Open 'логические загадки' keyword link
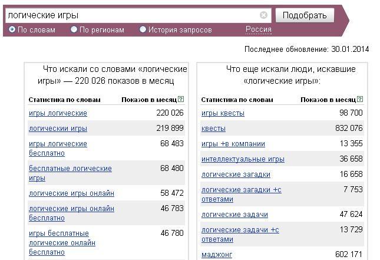Viewport: 380px width, 260px height. pyautogui.click(x=236, y=175)
